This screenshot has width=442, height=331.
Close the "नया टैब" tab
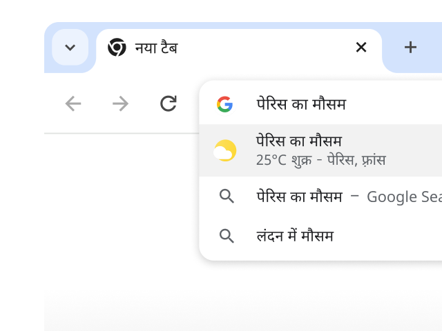coord(361,48)
